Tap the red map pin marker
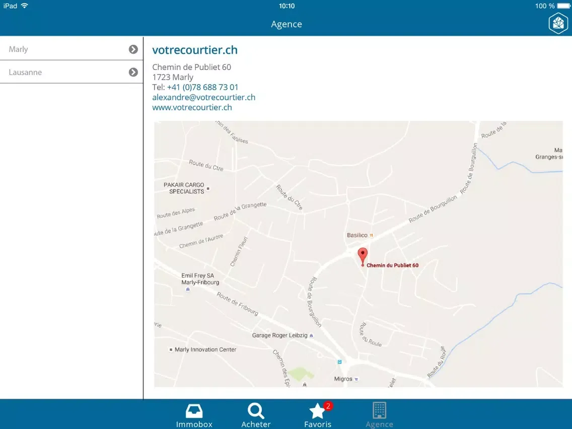Image resolution: width=572 pixels, height=429 pixels. (x=363, y=257)
